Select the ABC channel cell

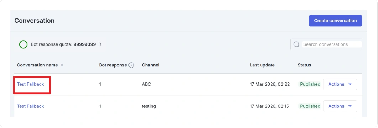point(146,84)
